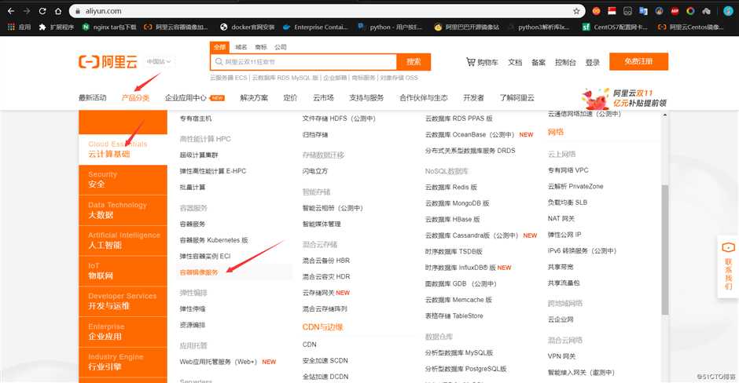Open the CDN与边缘 heading link

tap(322, 327)
